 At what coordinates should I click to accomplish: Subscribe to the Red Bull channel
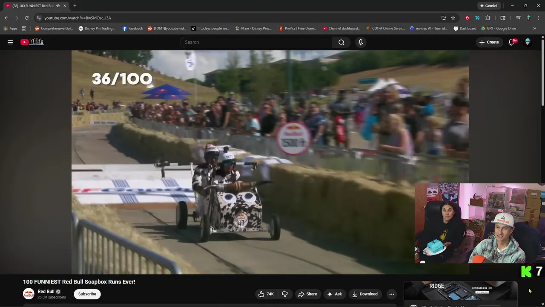coord(87,294)
